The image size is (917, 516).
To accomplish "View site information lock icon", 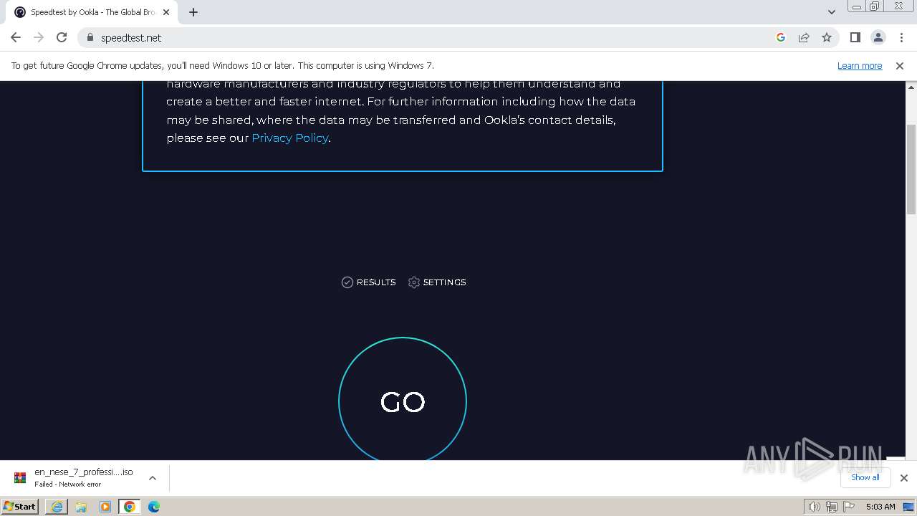I will [x=90, y=37].
